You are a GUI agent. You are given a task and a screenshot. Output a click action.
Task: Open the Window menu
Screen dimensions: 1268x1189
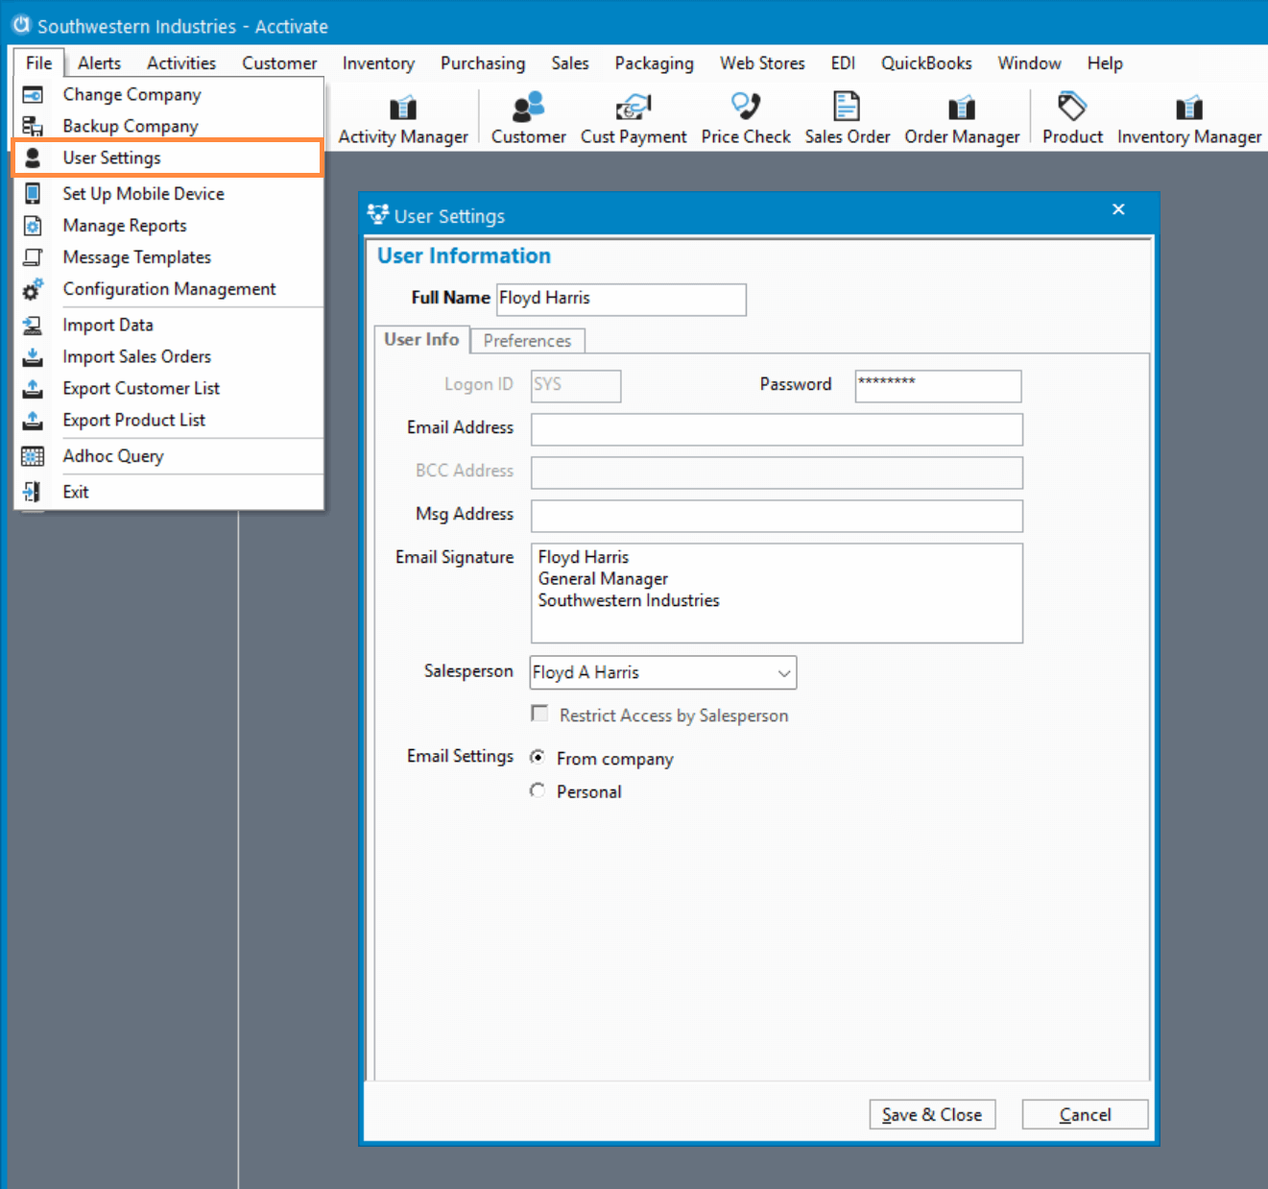click(x=1029, y=63)
